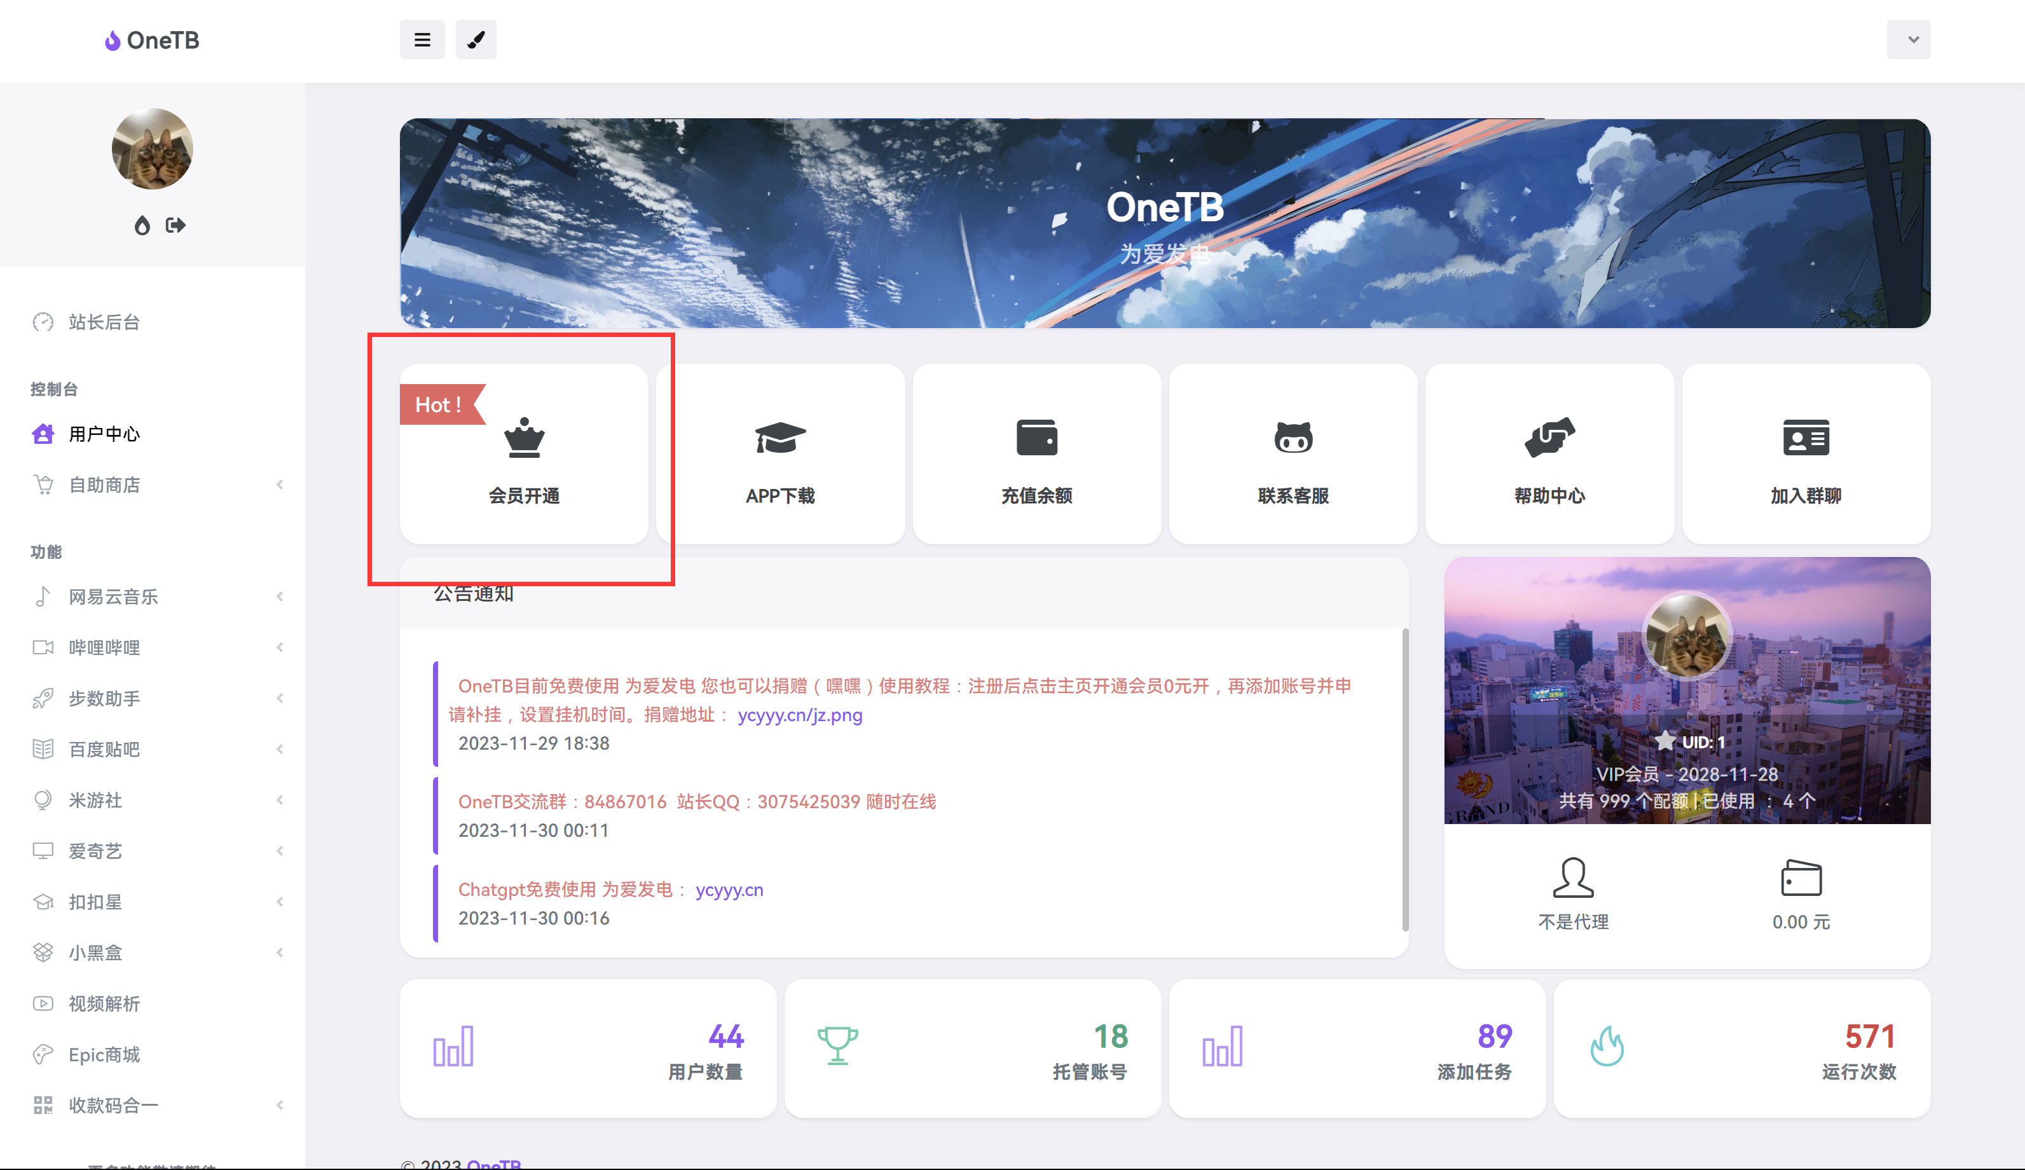Open the top-right dropdown arrow
The height and width of the screenshot is (1170, 2025).
point(1912,39)
